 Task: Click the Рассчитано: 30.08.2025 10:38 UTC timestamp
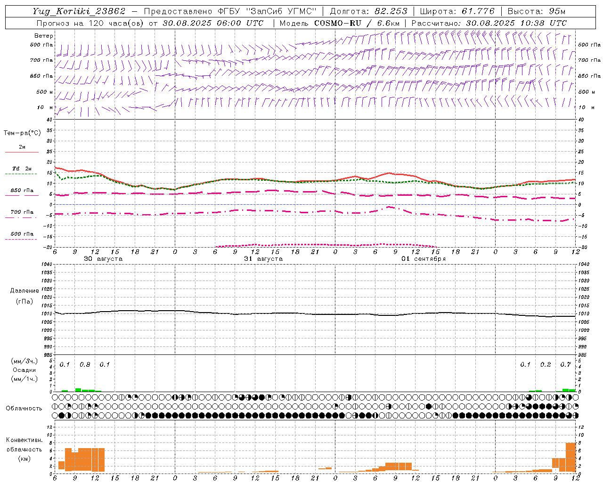click(489, 23)
